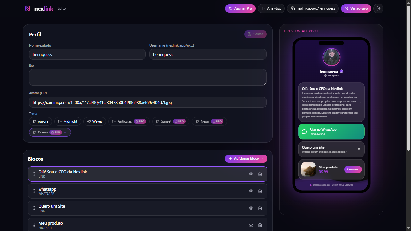411x231 pixels.
Task: Delete the 'Olá! Sou o CEO da Nexlink' block
Action: pyautogui.click(x=260, y=174)
